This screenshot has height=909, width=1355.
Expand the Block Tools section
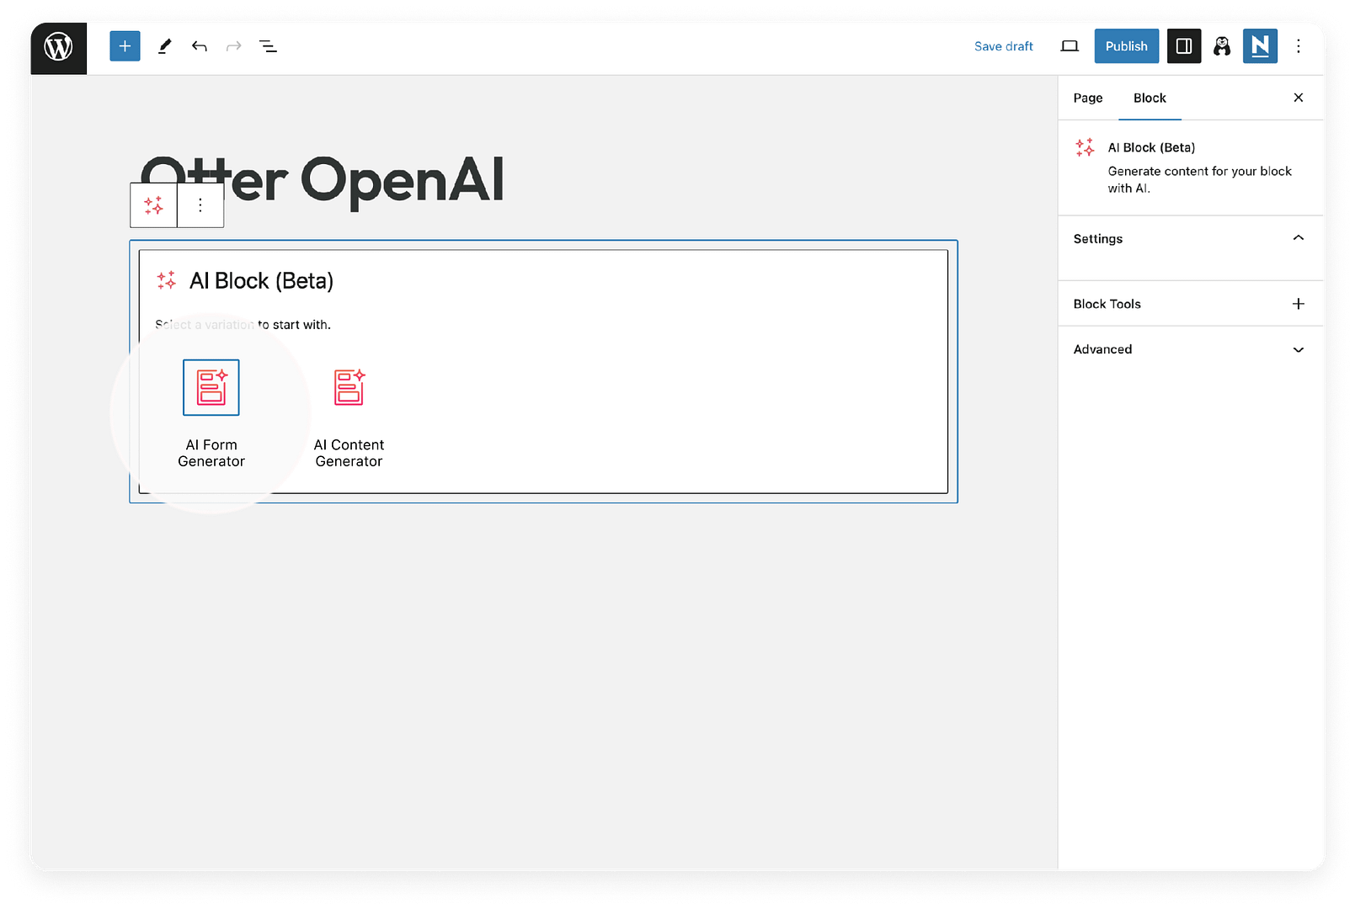[x=1298, y=304]
